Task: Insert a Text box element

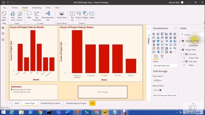Action: 72,16
